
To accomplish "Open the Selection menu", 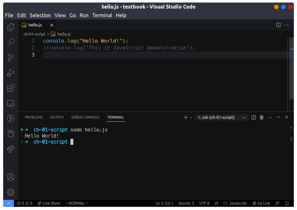I will pos(40,15).
